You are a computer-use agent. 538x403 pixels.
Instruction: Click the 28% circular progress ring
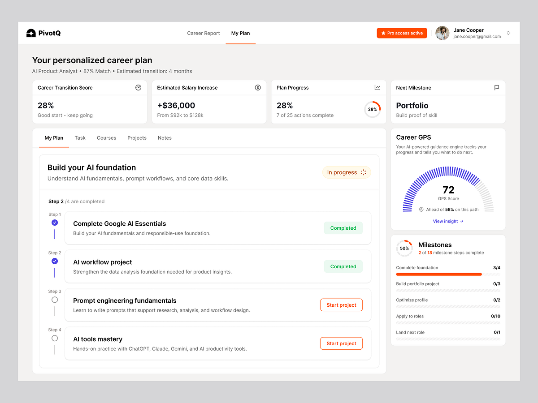[x=373, y=109]
